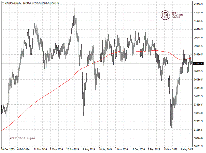Click the 1 Nov 2024 date label

(x=121, y=149)
